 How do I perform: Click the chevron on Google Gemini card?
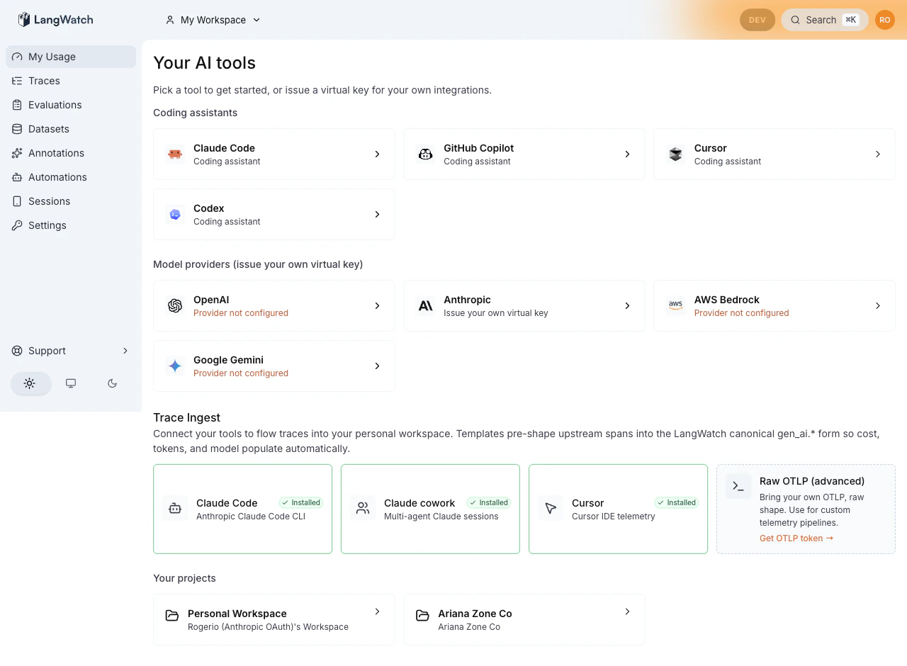pos(377,366)
